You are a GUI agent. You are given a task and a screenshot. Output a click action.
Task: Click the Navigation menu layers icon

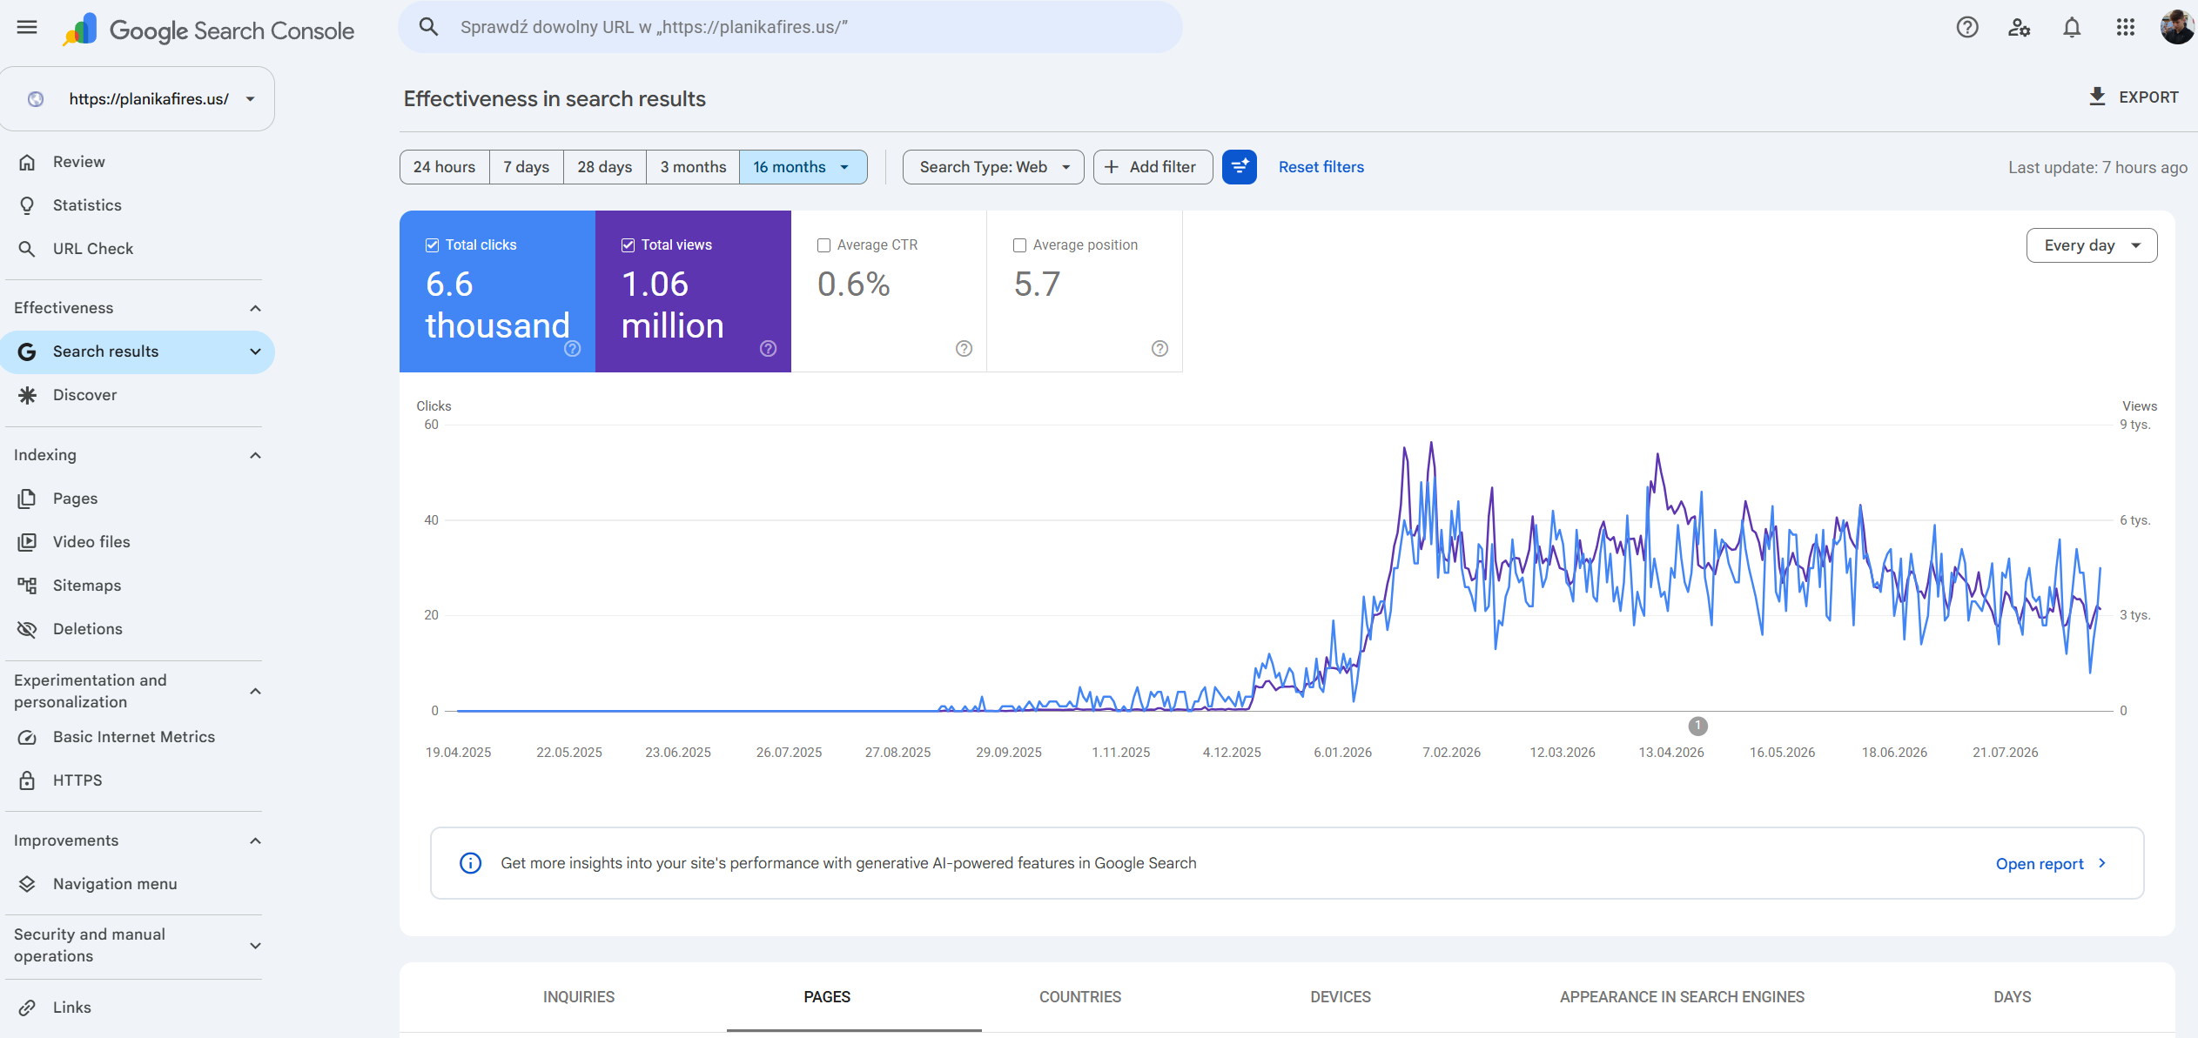point(27,884)
